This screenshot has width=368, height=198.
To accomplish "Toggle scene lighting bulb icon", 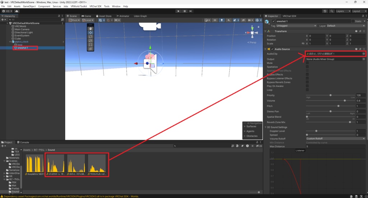I will [x=221, y=20].
